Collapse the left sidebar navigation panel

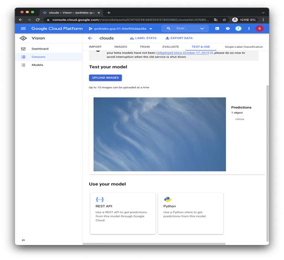coord(23,240)
